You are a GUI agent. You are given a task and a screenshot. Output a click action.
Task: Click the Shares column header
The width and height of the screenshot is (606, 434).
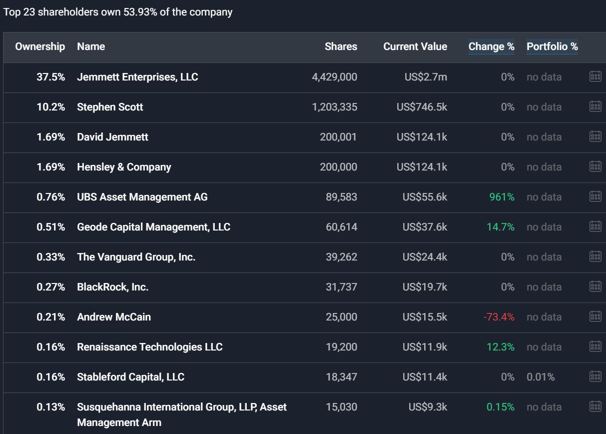[341, 46]
